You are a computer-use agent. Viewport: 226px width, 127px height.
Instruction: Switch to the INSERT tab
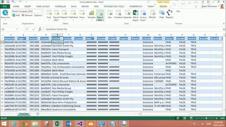click(28, 6)
